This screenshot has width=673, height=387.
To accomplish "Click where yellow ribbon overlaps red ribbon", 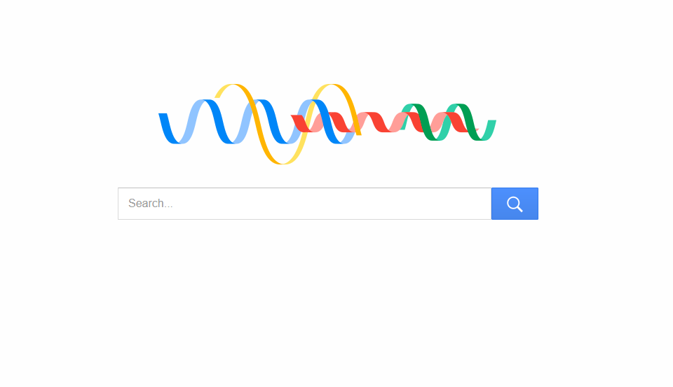I will click(354, 123).
